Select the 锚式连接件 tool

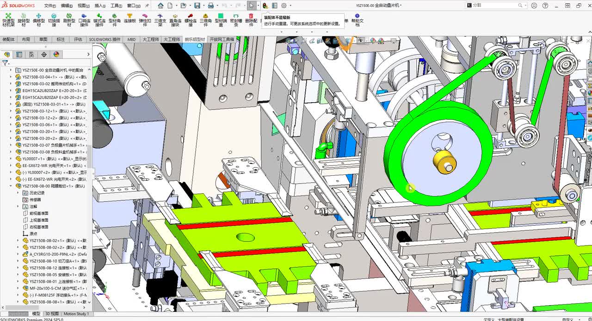tap(99, 20)
